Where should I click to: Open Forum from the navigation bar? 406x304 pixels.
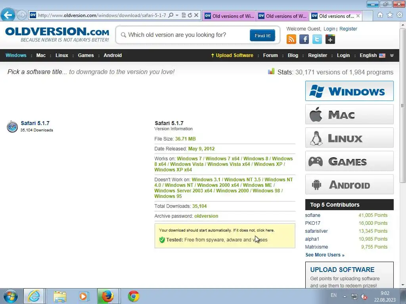click(x=270, y=55)
